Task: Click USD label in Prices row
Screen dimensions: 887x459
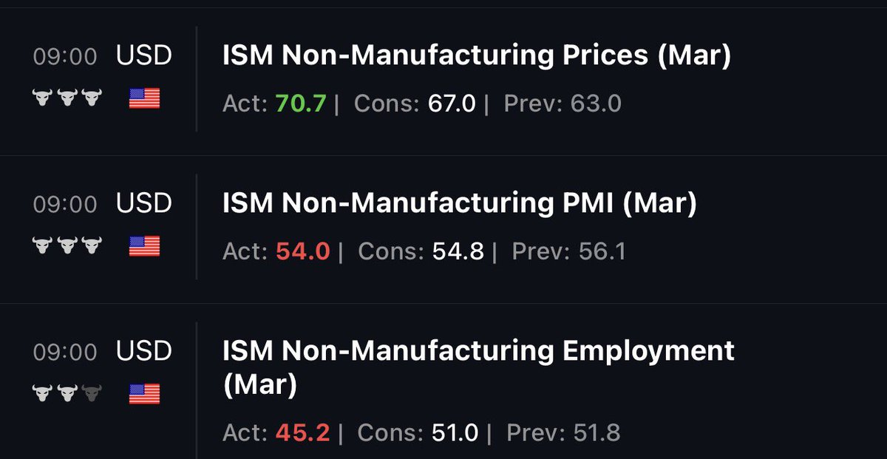Action: (144, 56)
